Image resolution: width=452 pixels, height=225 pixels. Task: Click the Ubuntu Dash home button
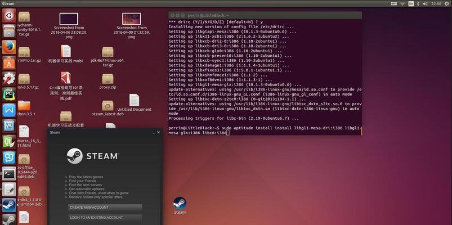point(8,16)
